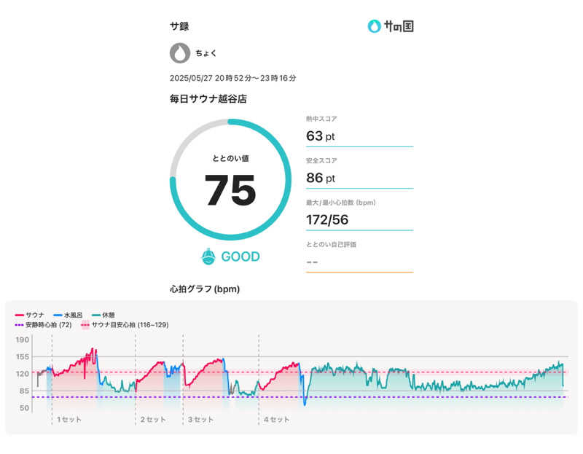Open the 毎日サウナ越谷店 facility name
Image resolution: width=583 pixels, height=454 pixels.
click(208, 98)
